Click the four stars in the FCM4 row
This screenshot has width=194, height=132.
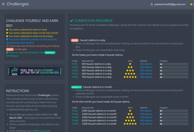coord(130,121)
